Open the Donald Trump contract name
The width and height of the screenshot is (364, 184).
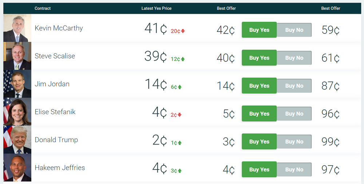tap(56, 140)
